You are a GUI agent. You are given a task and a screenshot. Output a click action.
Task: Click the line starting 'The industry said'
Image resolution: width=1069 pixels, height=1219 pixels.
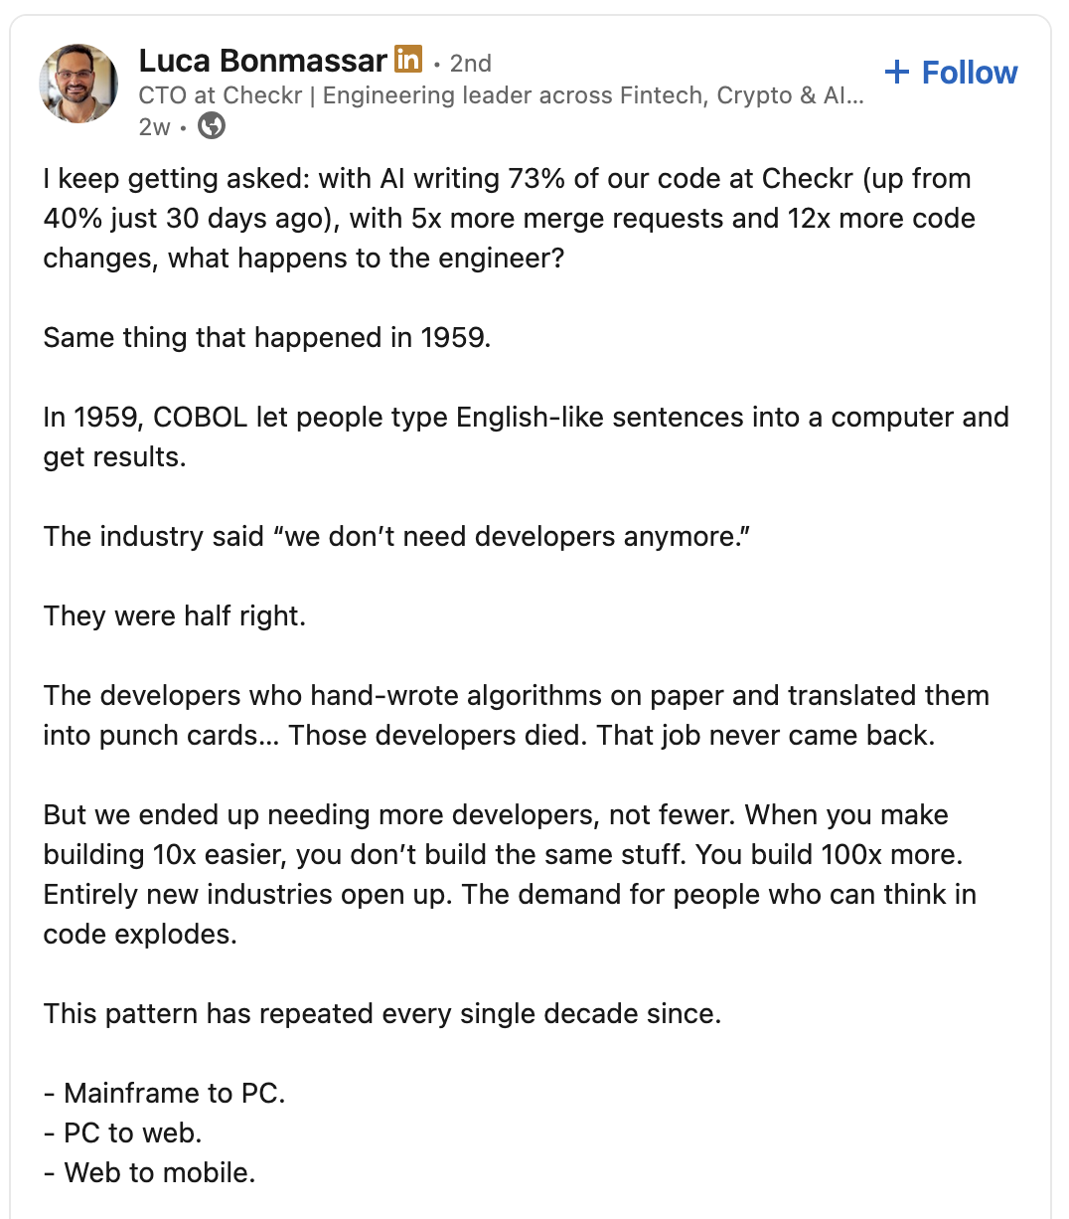point(396,536)
